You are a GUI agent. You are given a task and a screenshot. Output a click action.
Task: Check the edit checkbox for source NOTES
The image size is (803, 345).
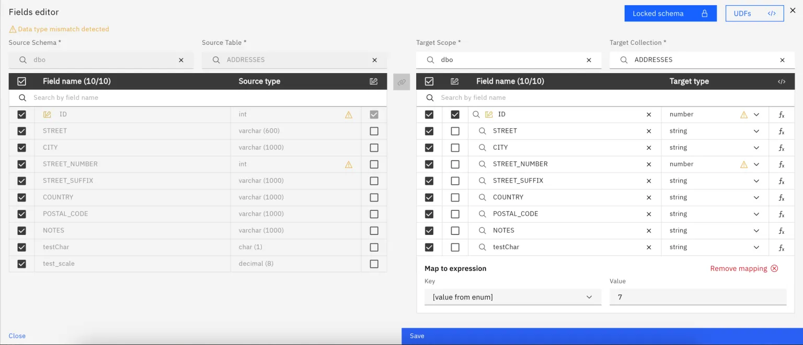(x=374, y=231)
